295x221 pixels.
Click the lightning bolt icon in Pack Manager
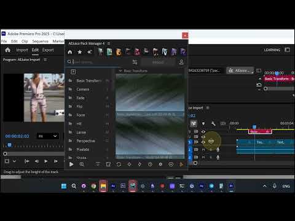[x=140, y=165]
